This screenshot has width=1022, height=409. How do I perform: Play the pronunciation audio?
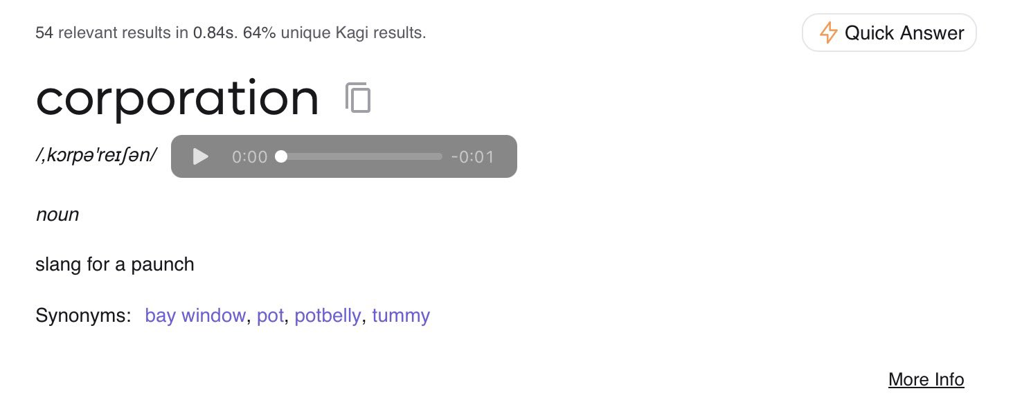[x=201, y=156]
